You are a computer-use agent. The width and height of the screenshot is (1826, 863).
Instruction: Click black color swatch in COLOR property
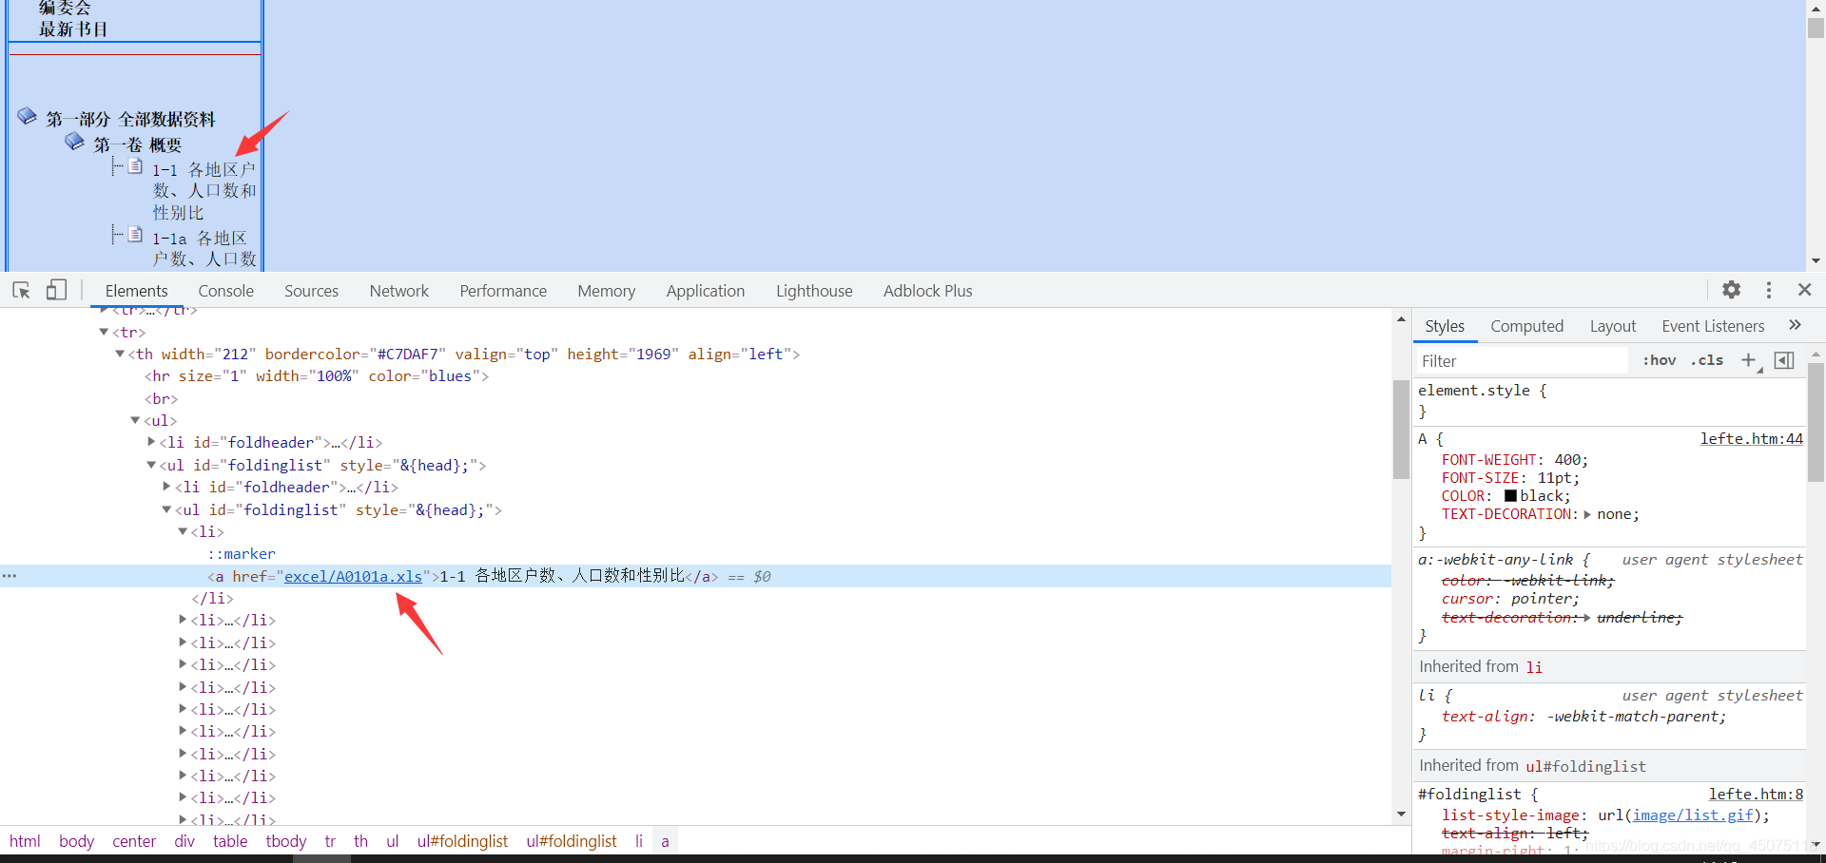click(1510, 496)
